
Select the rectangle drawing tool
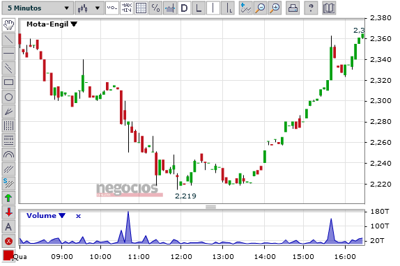pyautogui.click(x=8, y=82)
